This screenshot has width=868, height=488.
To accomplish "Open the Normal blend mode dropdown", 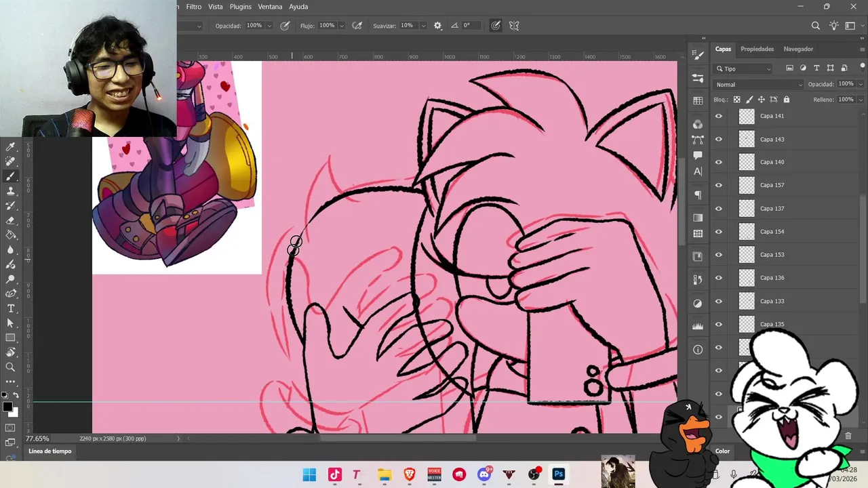I will tap(758, 85).
